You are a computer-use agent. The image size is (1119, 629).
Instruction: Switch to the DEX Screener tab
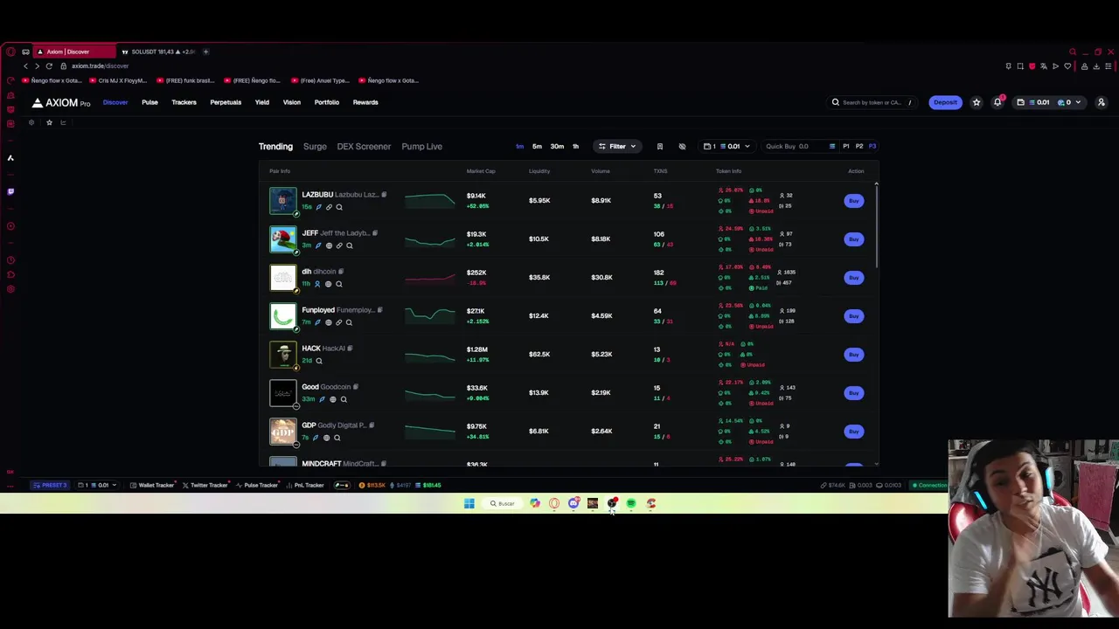pos(364,147)
